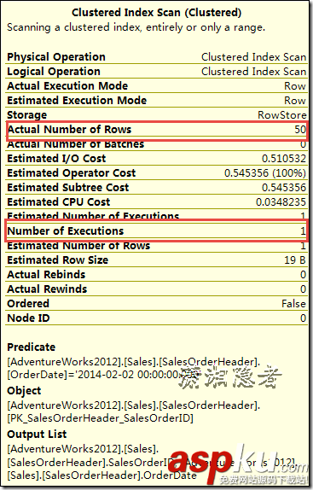Select the 'Actual Execution Mode' label
Image resolution: width=313 pixels, height=490 pixels.
pos(67,86)
